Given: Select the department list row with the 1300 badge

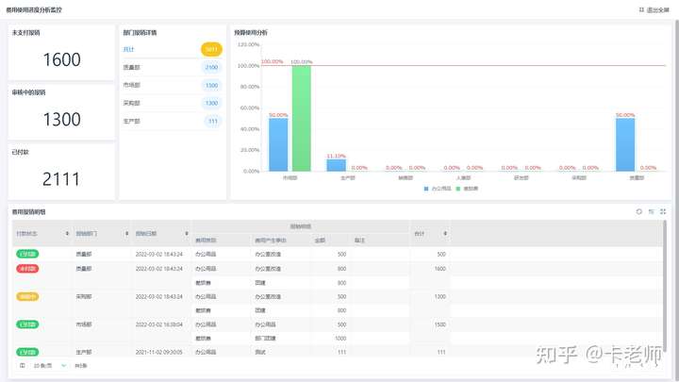Looking at the screenshot, I should tap(173, 103).
